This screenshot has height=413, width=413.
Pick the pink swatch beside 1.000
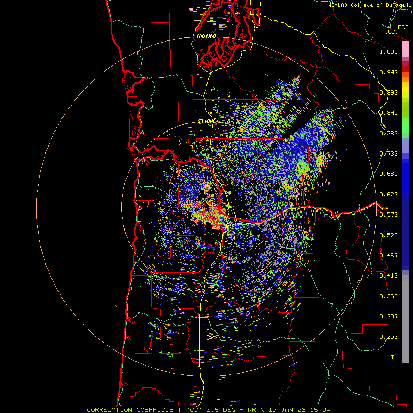405,49
